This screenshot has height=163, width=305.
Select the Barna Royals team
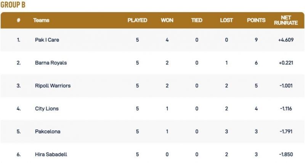click(51, 63)
